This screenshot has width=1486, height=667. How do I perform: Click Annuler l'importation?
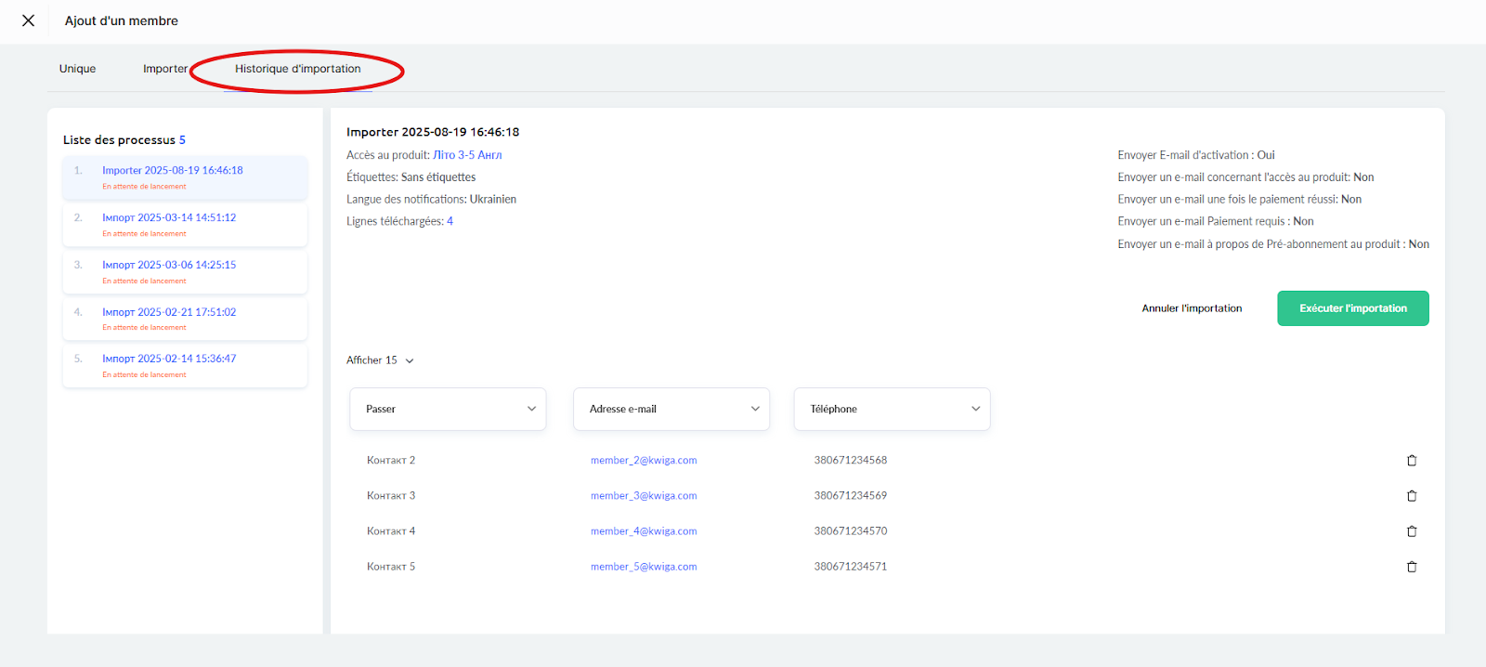point(1192,308)
